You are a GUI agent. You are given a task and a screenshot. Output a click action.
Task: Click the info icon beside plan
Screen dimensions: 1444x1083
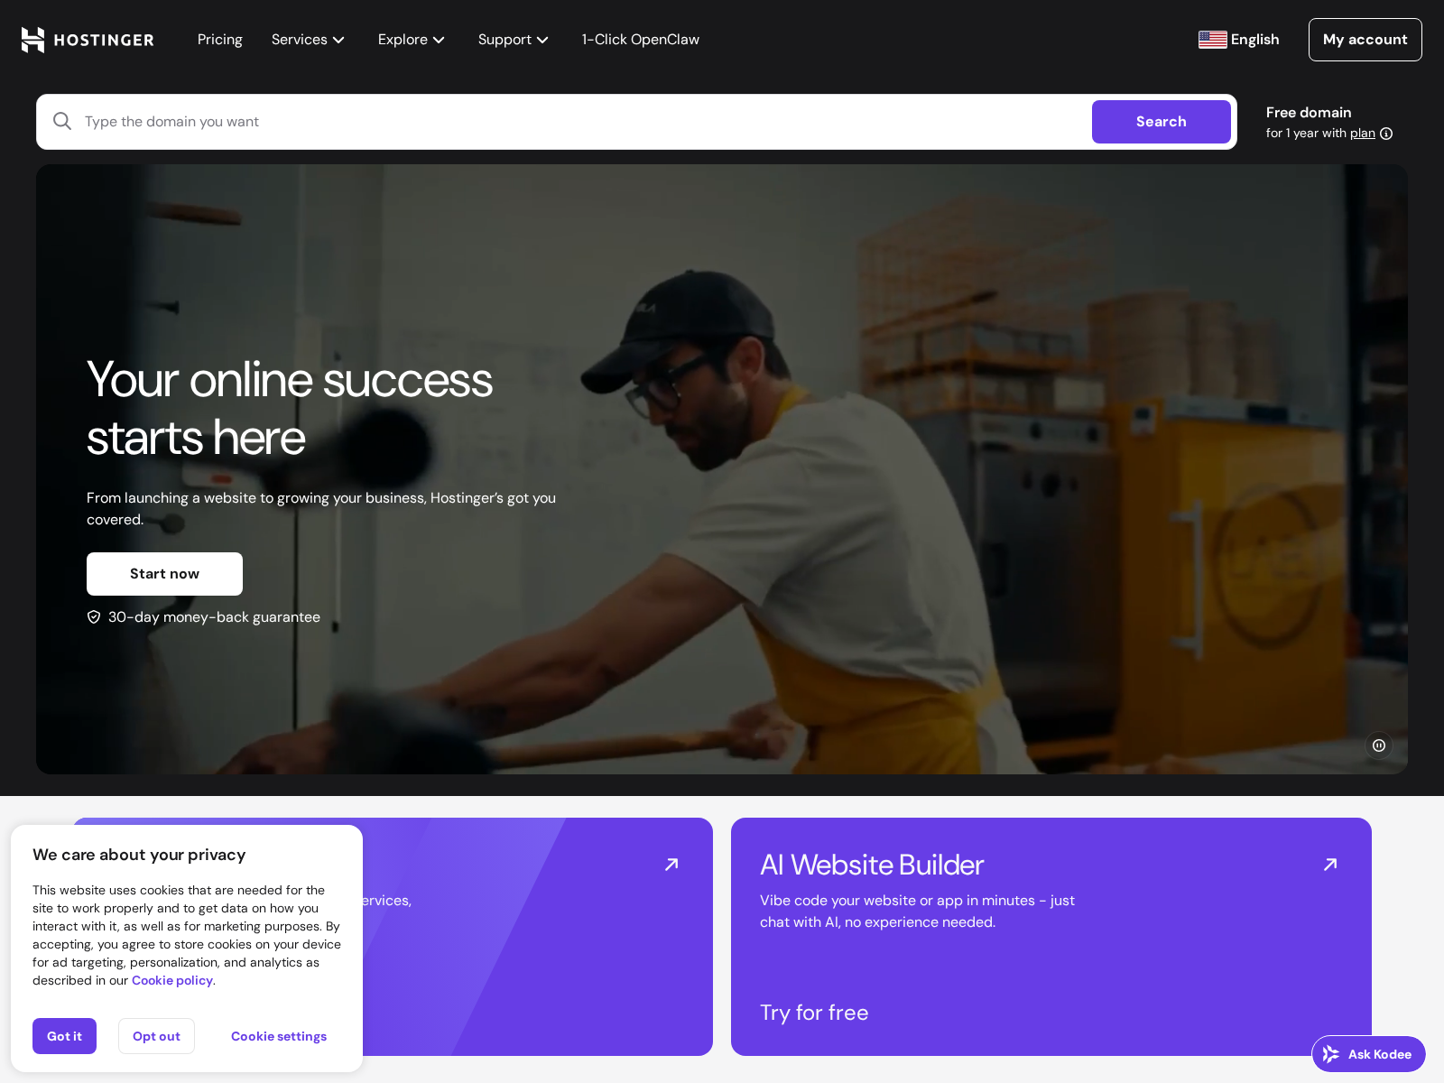(x=1386, y=134)
